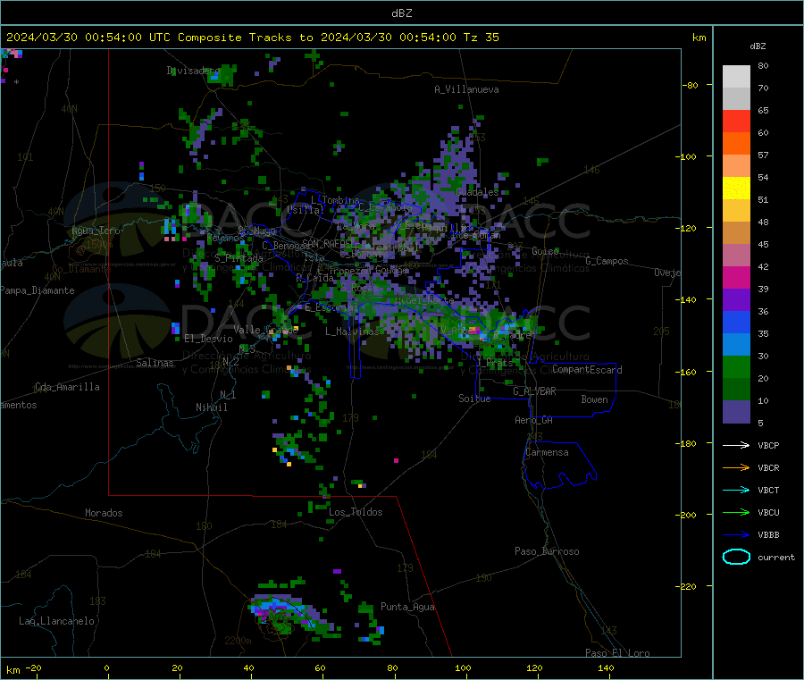This screenshot has width=804, height=680.
Task: Click the 'Salinas' map label
Action: (x=155, y=363)
